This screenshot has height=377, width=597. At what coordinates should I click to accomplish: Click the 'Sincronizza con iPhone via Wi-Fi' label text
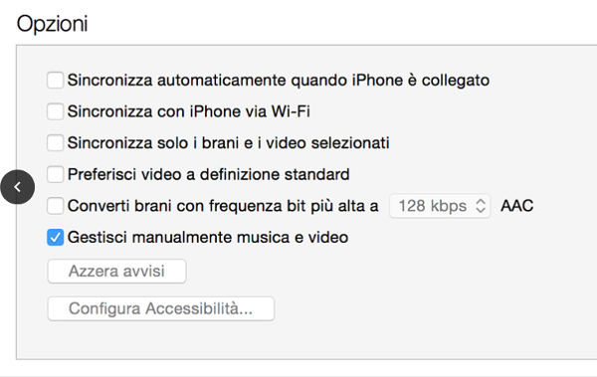point(189,111)
